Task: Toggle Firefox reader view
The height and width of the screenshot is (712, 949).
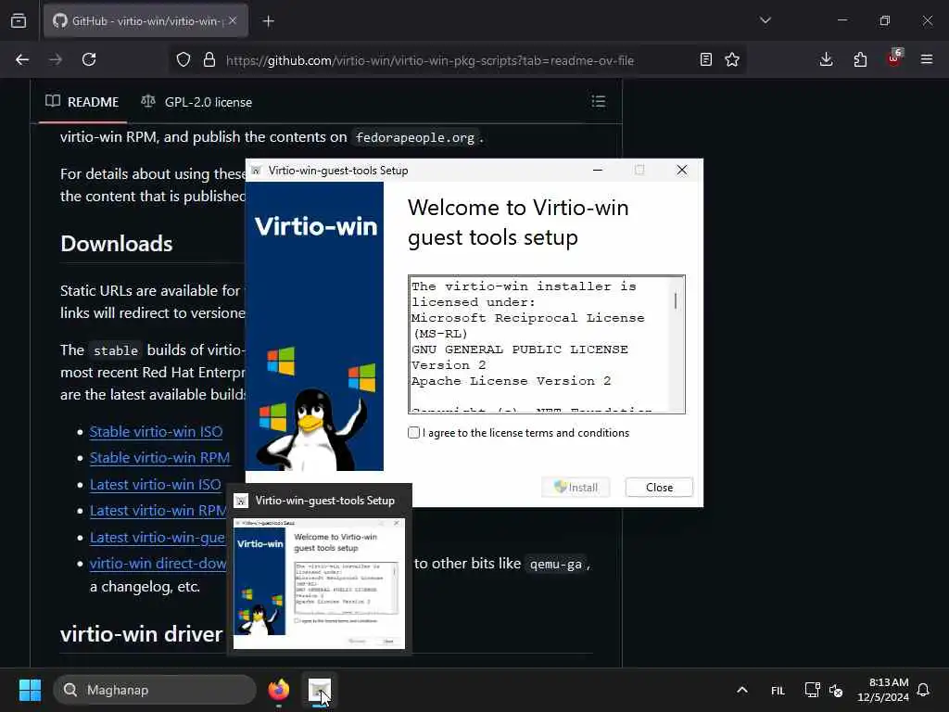Action: pyautogui.click(x=705, y=59)
